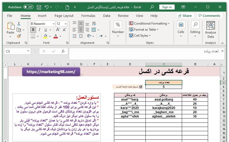
Task: Apply red Font Color
Action: coord(56,36)
